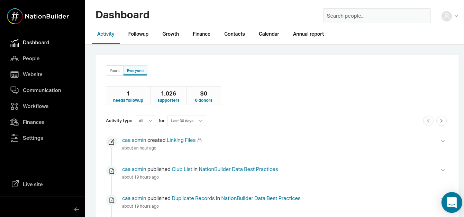Open the chat support bubble
464x217 pixels.
click(452, 202)
